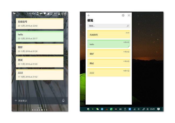Tap the hello note on the phone screen
Screen dimensions: 175x123
tap(40, 36)
